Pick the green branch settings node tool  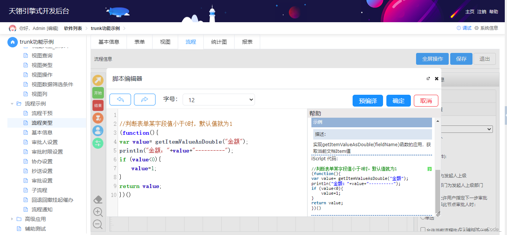pos(98,143)
